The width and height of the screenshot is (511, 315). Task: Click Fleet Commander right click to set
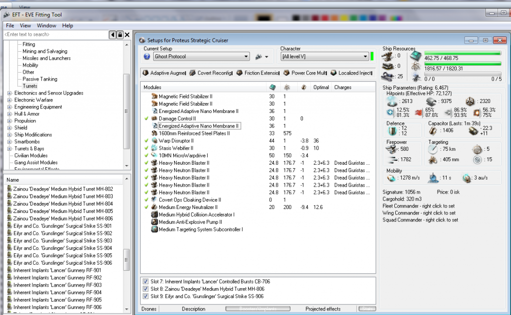[419, 206]
